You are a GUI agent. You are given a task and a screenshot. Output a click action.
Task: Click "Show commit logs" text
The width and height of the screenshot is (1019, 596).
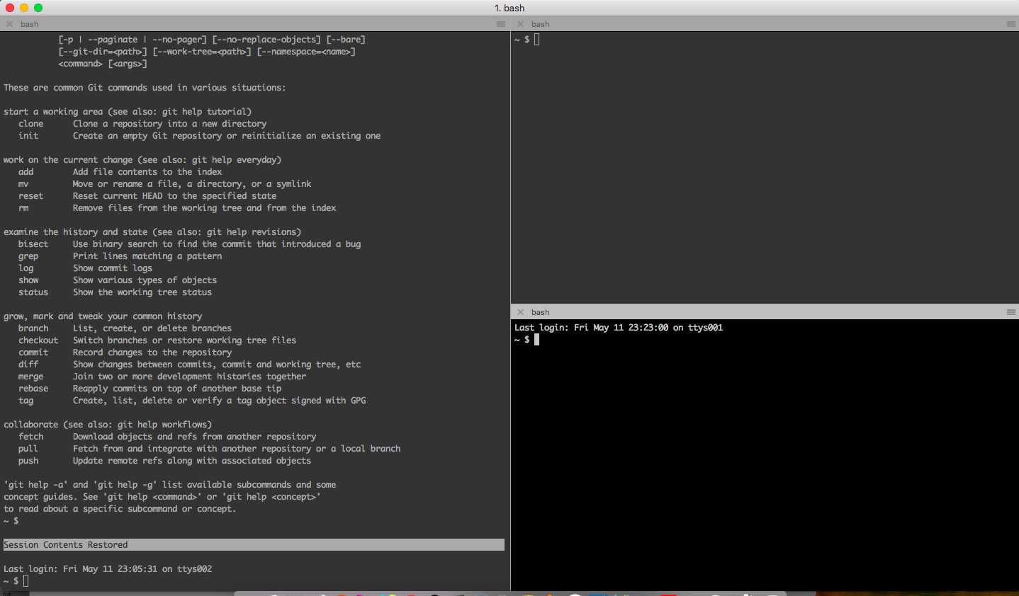point(113,268)
